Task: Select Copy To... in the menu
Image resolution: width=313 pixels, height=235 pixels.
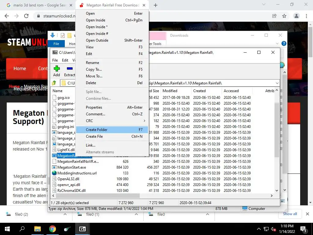Action: pyautogui.click(x=112, y=69)
